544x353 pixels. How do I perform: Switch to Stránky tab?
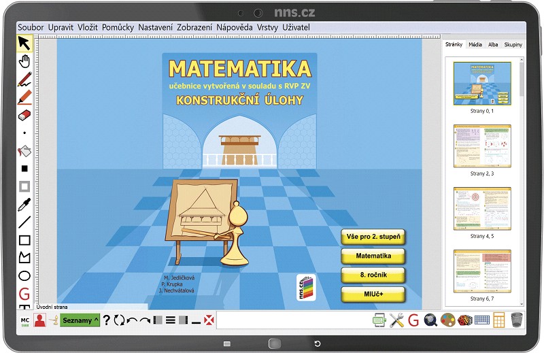pyautogui.click(x=454, y=44)
